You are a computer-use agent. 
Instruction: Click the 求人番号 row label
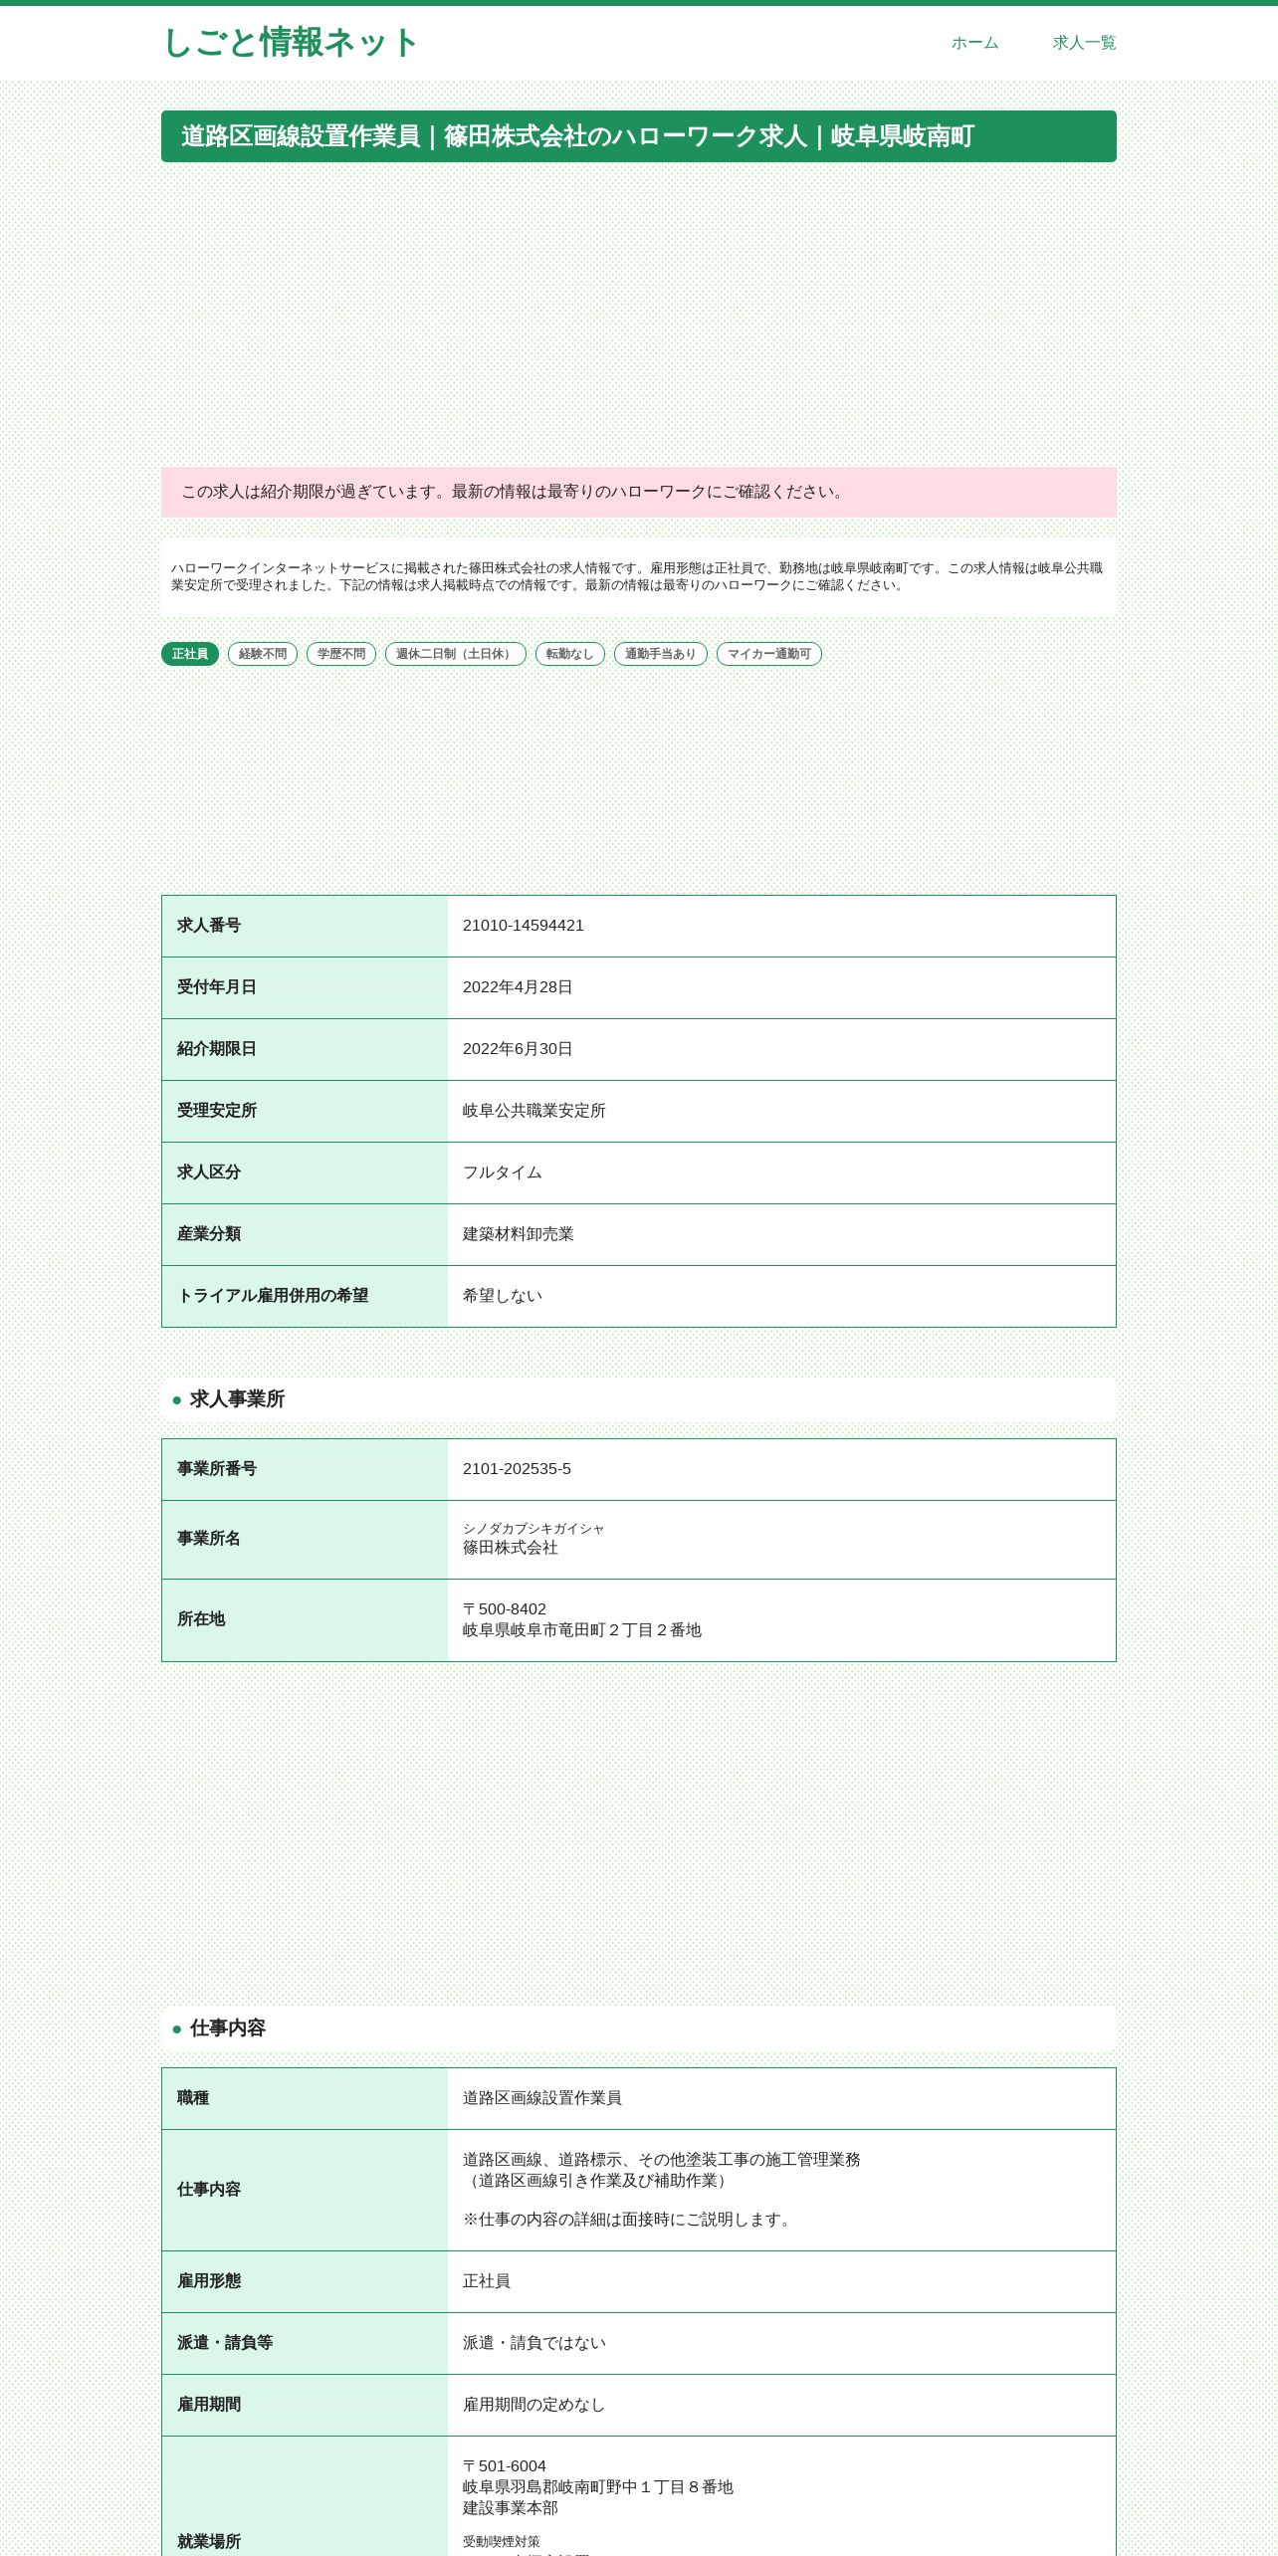click(209, 926)
